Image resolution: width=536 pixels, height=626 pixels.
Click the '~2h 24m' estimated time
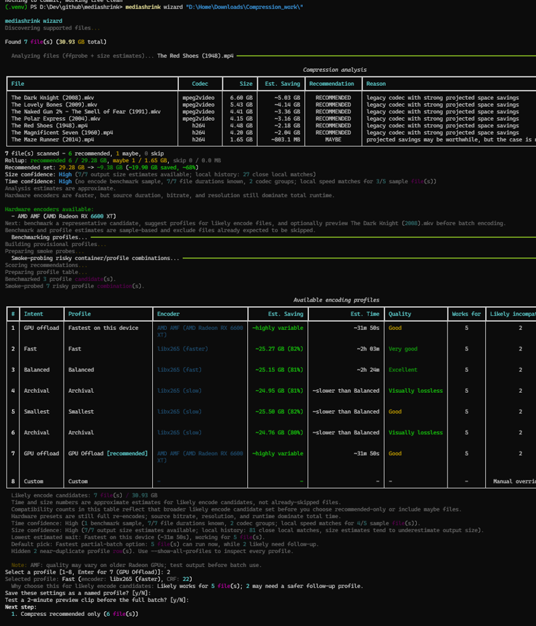[368, 370]
